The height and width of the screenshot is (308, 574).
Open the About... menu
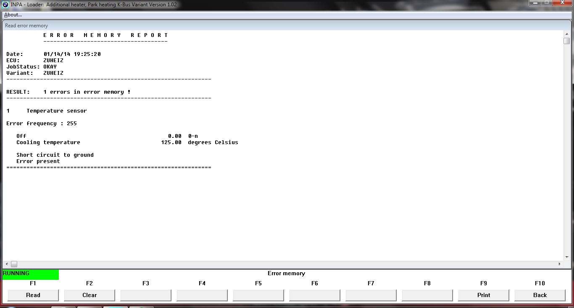point(13,15)
